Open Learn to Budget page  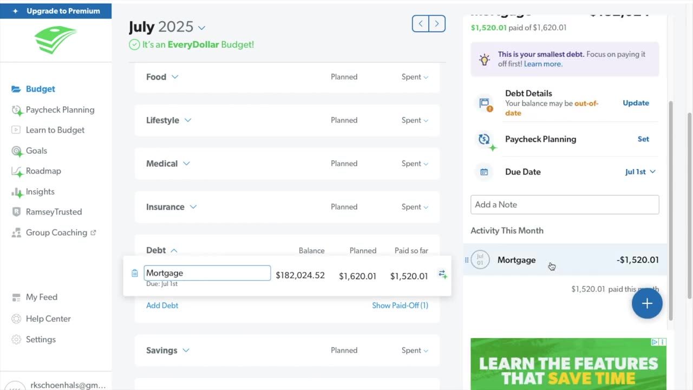tap(48, 130)
